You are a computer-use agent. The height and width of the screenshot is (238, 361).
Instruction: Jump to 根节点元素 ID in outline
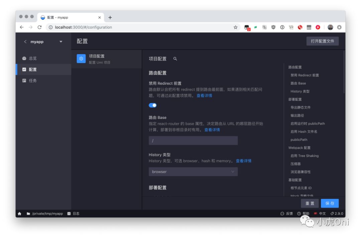click(x=301, y=188)
